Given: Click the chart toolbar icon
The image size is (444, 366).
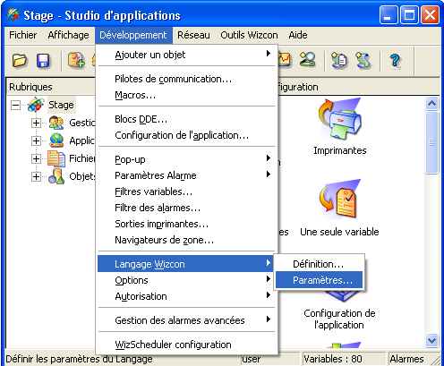Looking at the screenshot, I should 285,60.
